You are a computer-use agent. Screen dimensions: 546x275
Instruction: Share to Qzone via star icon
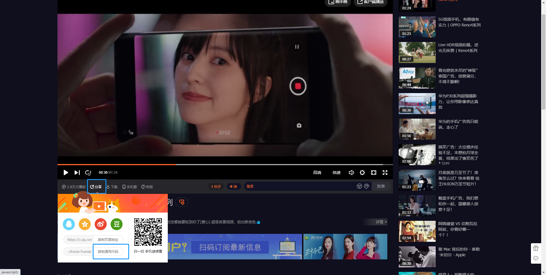pyautogui.click(x=85, y=224)
